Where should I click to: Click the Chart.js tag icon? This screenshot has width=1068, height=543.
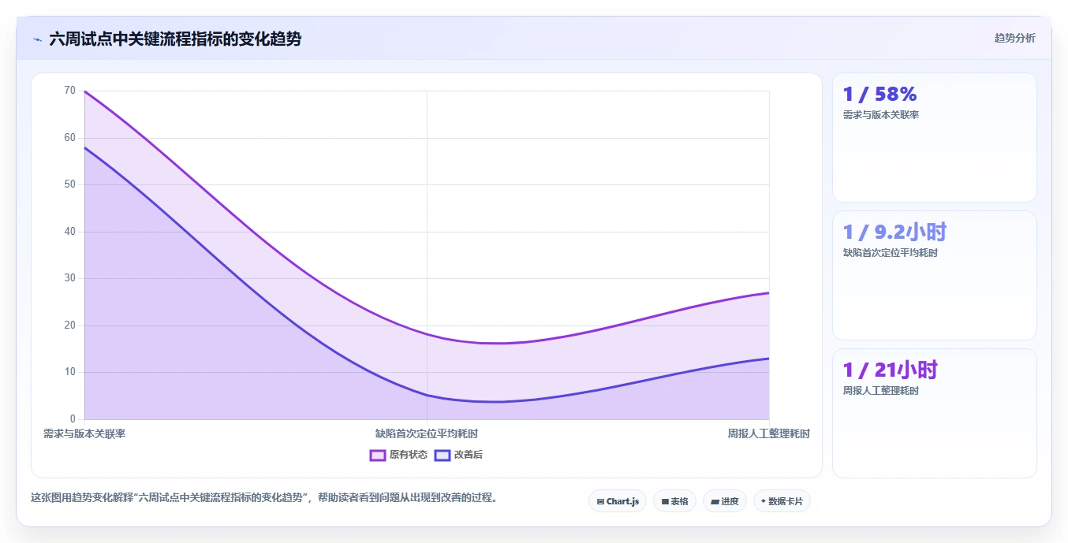601,501
